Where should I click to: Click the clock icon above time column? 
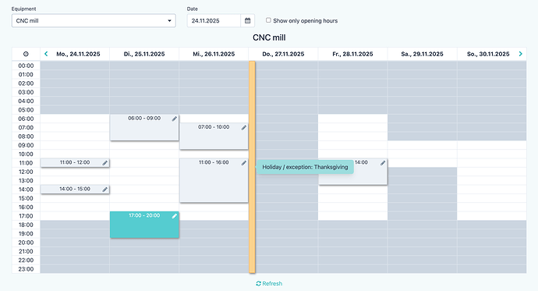26,54
